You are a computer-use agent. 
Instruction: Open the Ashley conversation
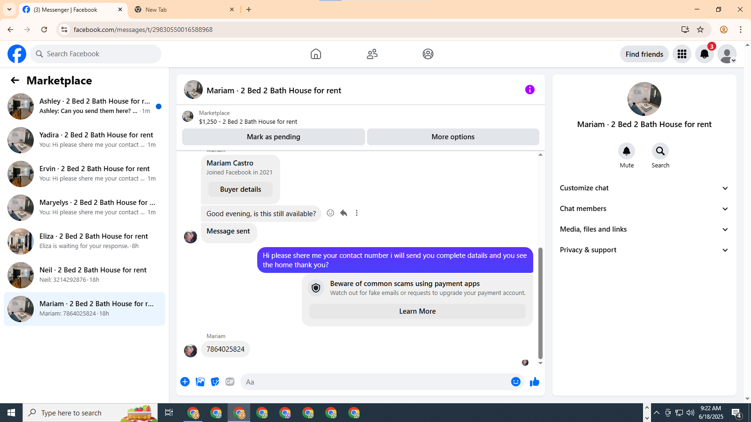pyautogui.click(x=84, y=106)
